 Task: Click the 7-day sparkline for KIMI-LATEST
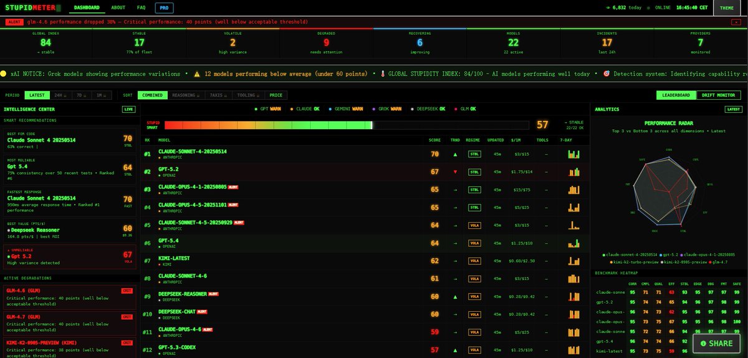[573, 261]
